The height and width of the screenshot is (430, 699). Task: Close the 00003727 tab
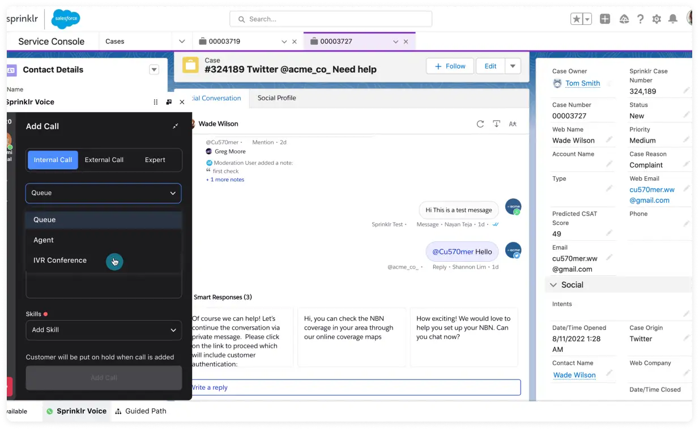(407, 41)
